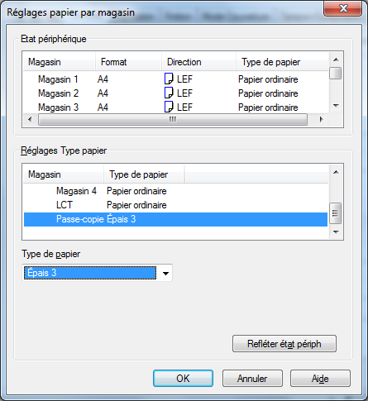Click up arrow of Etat périphérique vertical scrollbar
The height and width of the screenshot is (401, 368).
pyautogui.click(x=336, y=60)
